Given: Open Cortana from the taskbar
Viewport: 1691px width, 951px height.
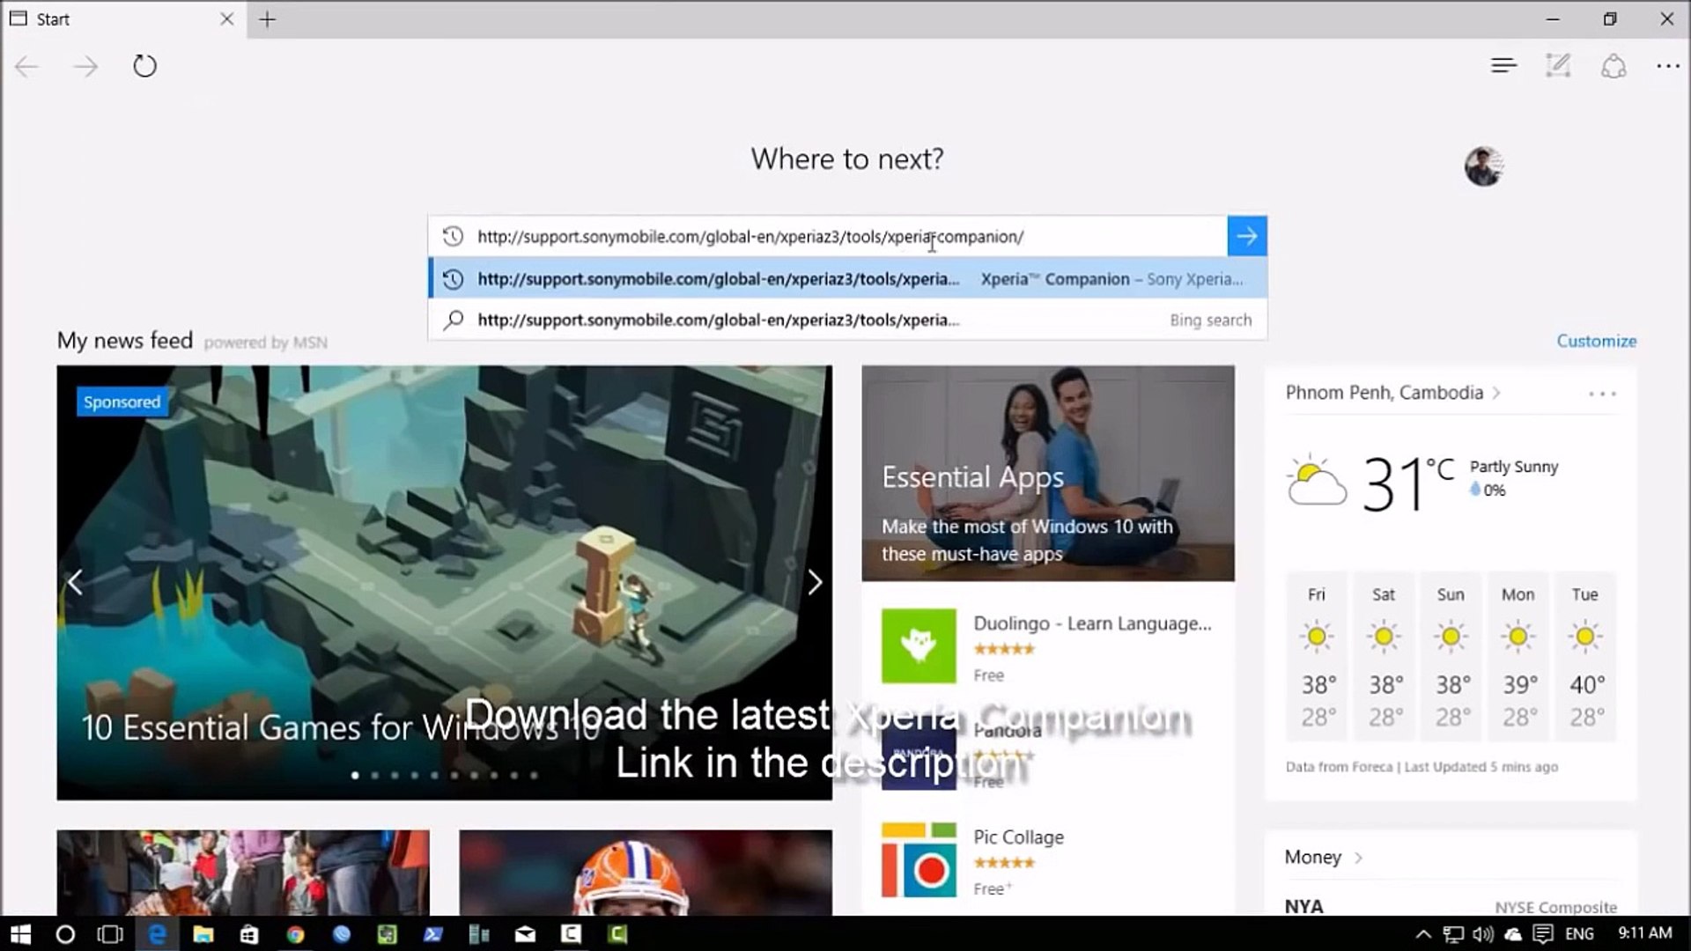Looking at the screenshot, I should click(x=65, y=934).
